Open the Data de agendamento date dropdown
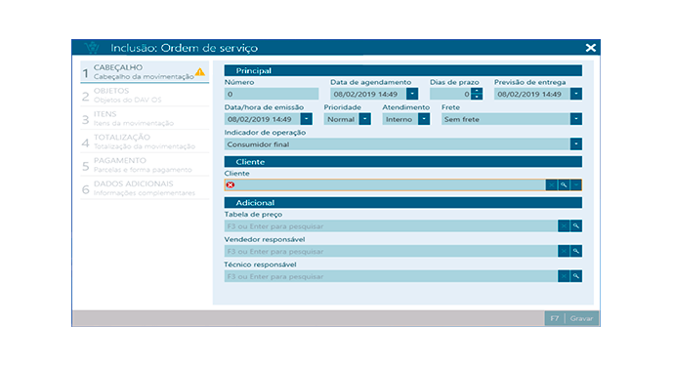The height and width of the screenshot is (366, 673). pos(412,94)
